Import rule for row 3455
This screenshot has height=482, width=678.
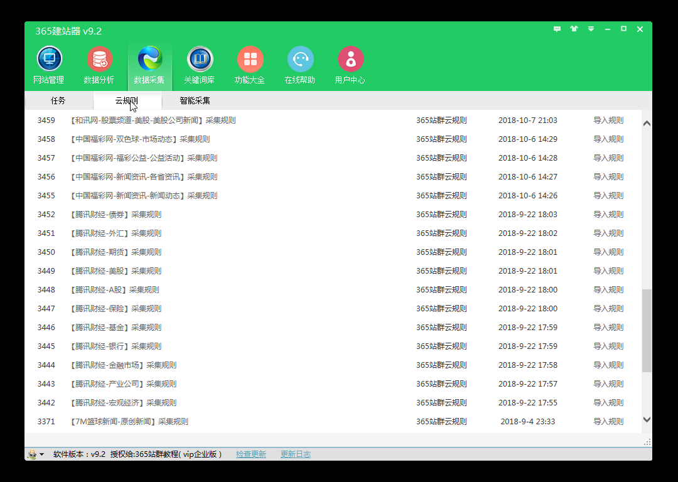[608, 195]
